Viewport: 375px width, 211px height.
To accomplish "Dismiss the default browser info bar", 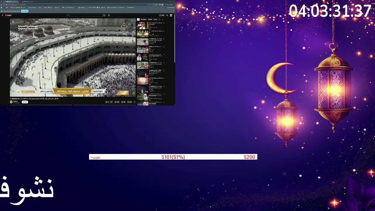I will pyautogui.click(x=173, y=11).
